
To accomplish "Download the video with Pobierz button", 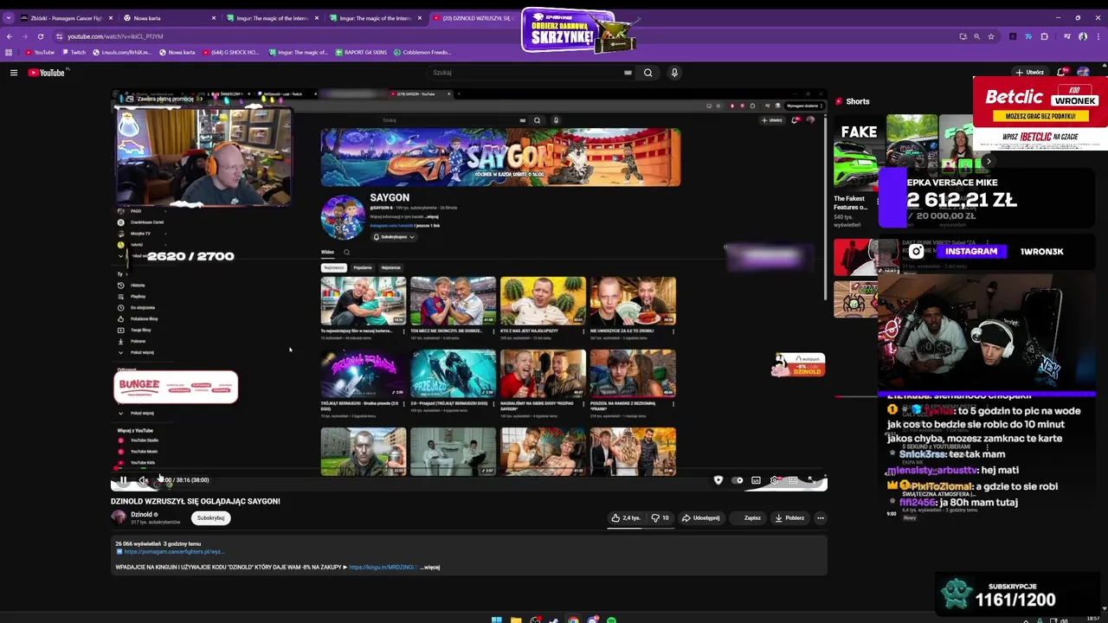I will tap(789, 517).
